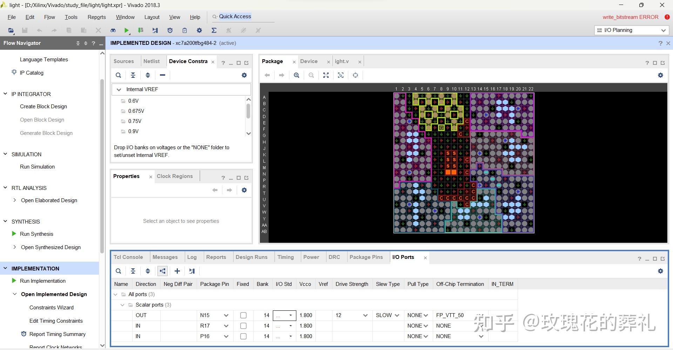Zoom in on the Package view
This screenshot has width=673, height=350.
[x=297, y=75]
